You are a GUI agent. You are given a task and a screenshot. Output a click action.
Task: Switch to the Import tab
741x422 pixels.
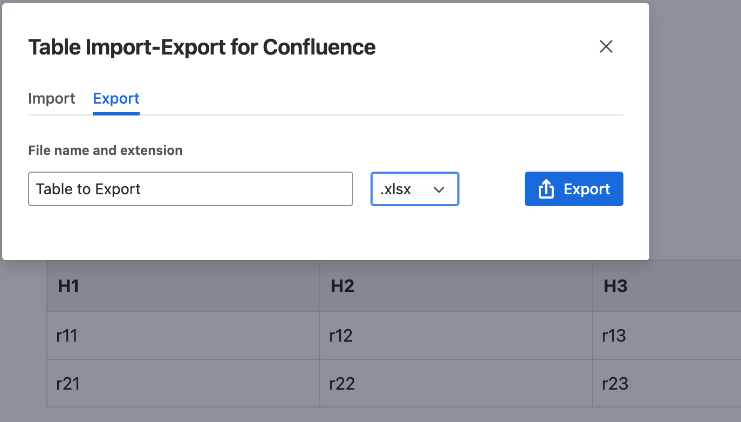point(51,98)
